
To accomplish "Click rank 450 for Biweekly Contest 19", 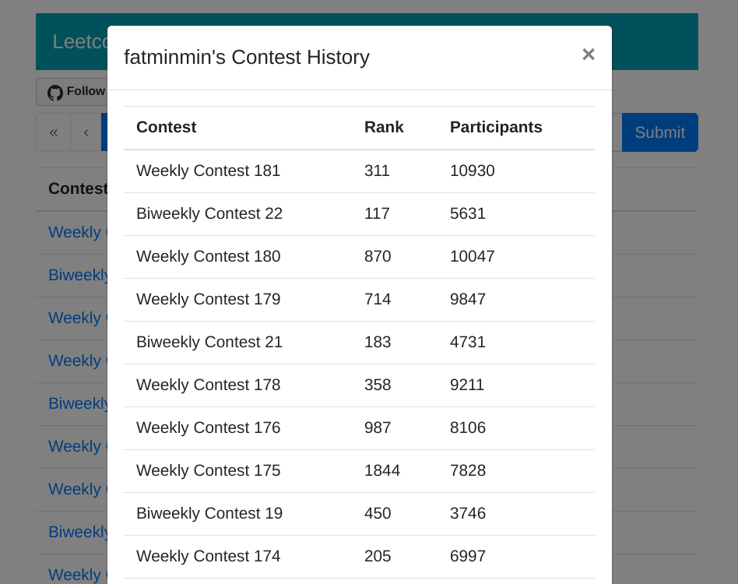I will point(378,513).
